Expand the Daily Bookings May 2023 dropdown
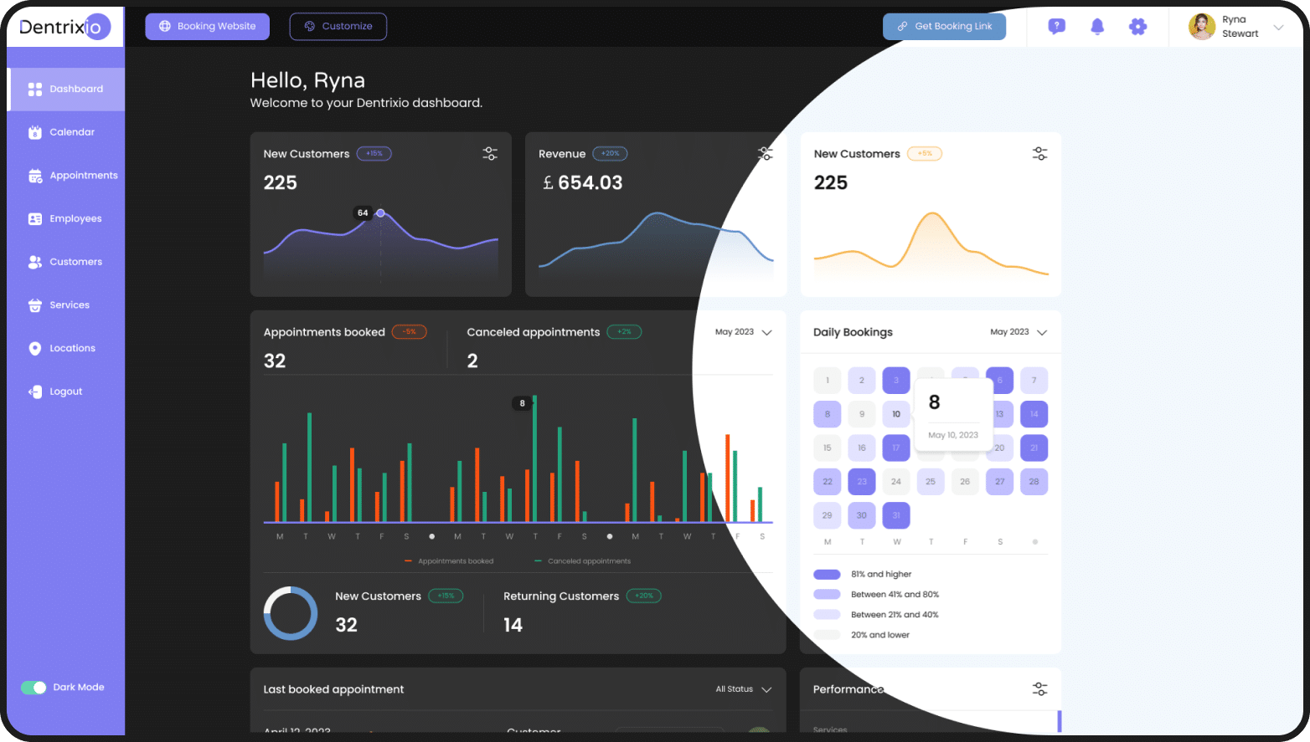 [x=1019, y=332]
